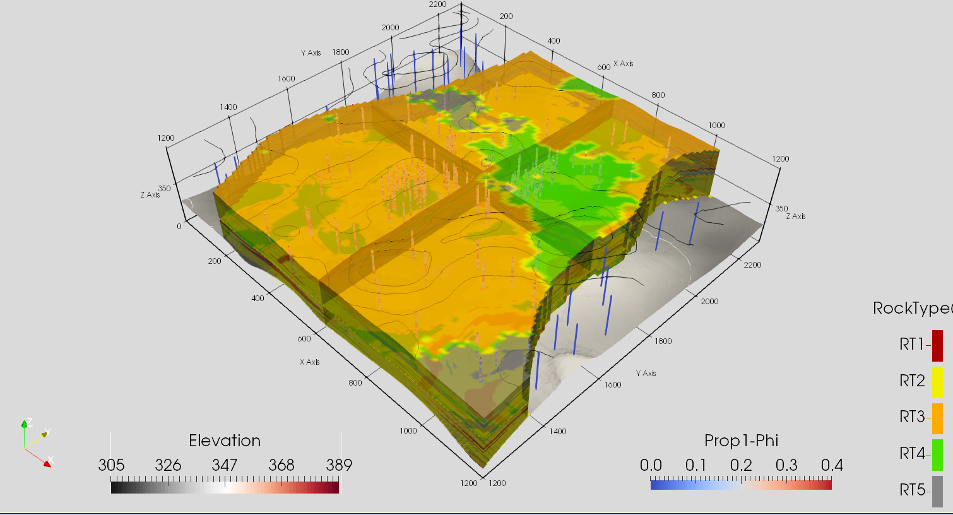Click the RT5 legend label
This screenshot has width=953, height=515.
(x=912, y=490)
